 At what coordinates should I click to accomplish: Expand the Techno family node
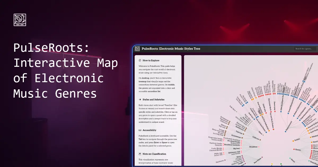pos(293,140)
